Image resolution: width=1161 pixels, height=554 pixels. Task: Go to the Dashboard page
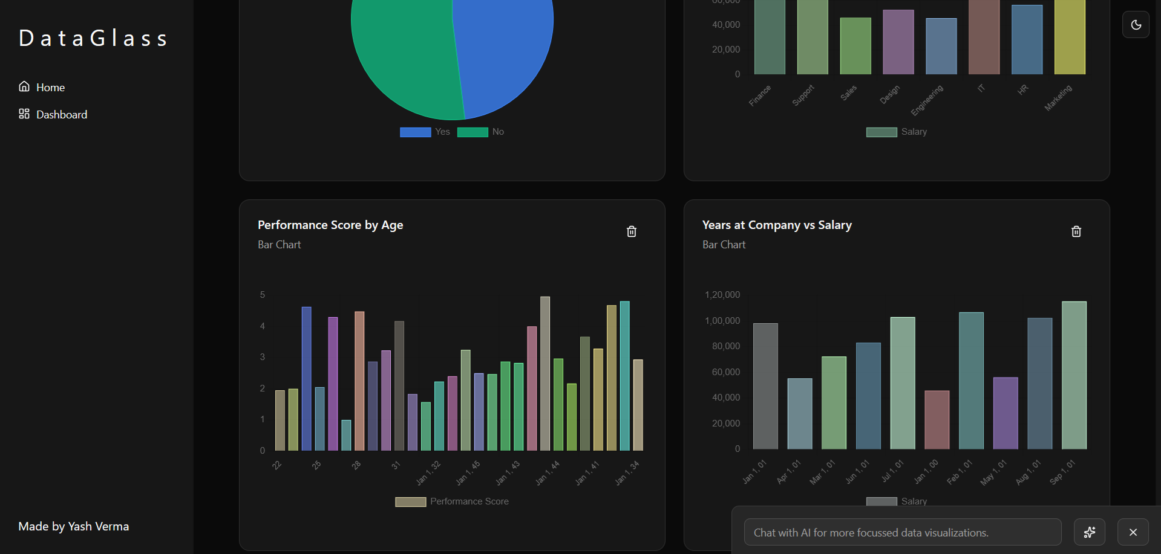(x=61, y=115)
